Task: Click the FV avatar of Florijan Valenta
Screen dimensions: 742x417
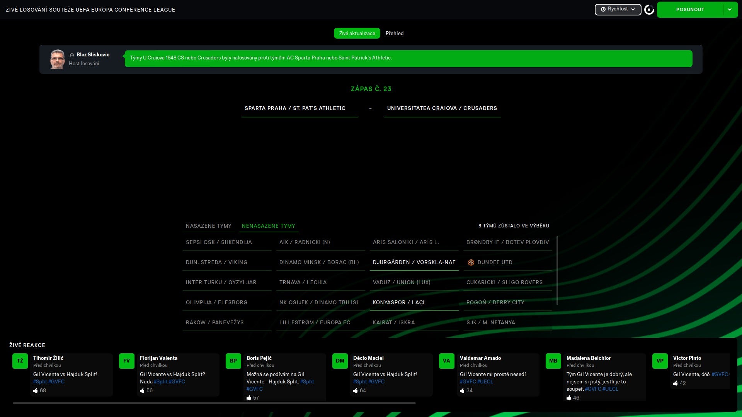Action: point(127,361)
